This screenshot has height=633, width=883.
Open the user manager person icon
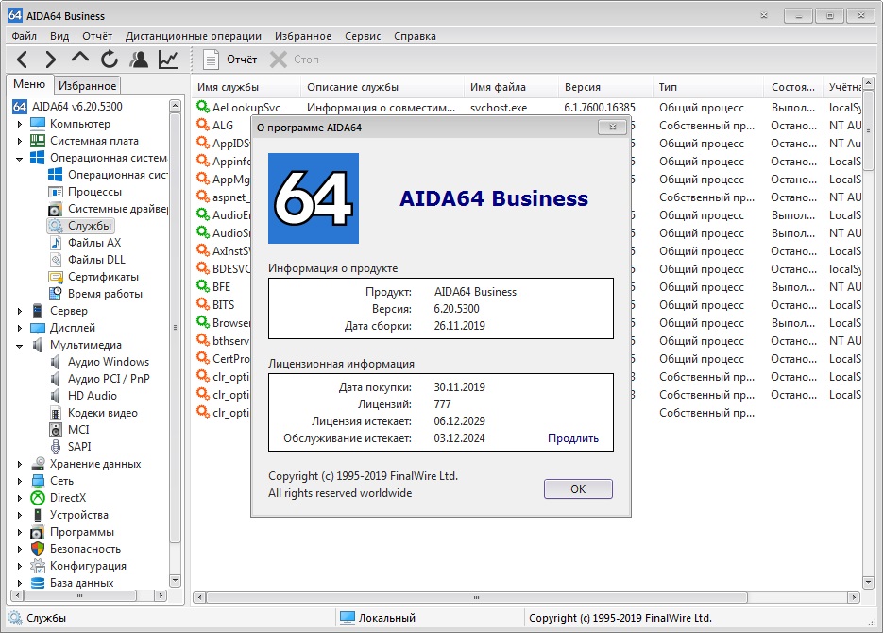pos(139,60)
